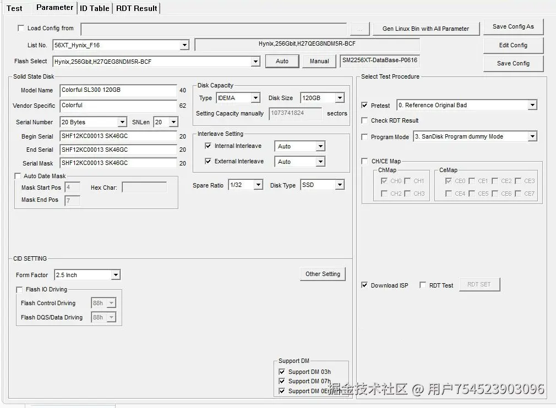Viewport: 556px width, 408px height.
Task: Toggle External Interleave checkbox
Action: 208,161
